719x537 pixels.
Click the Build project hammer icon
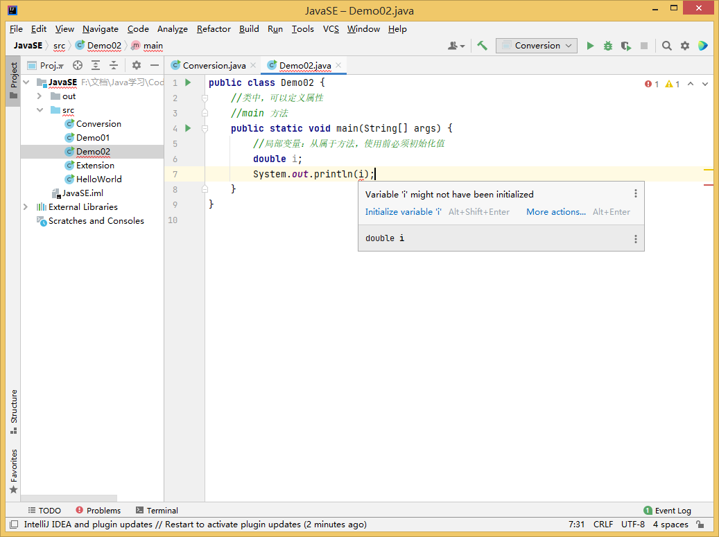pyautogui.click(x=483, y=46)
